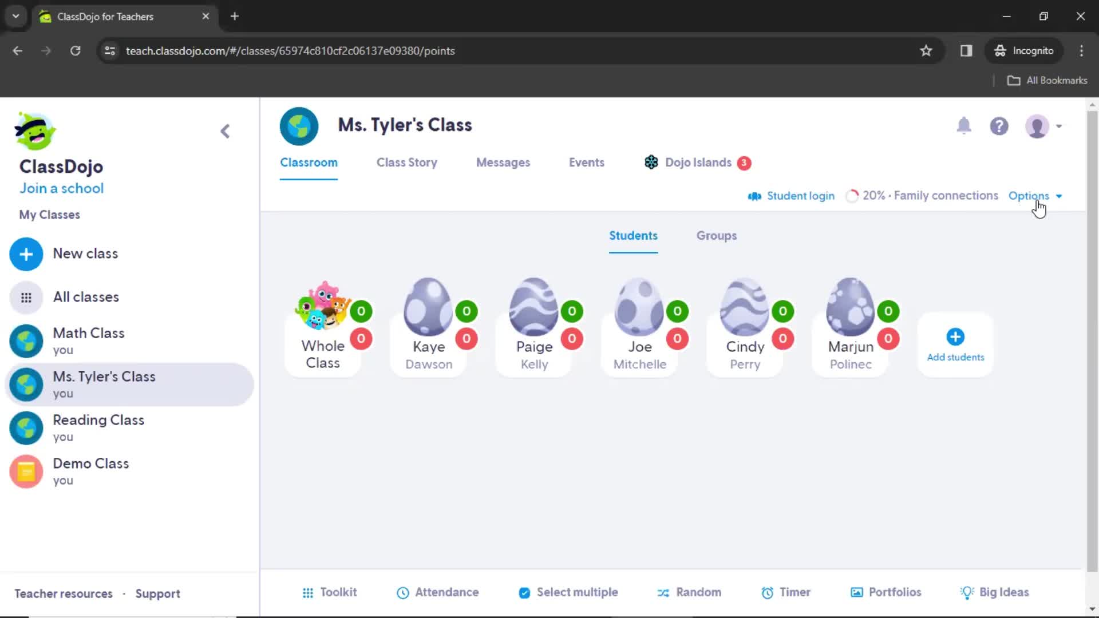Click Add students button
Screen dimensions: 1099x618
[955, 344]
